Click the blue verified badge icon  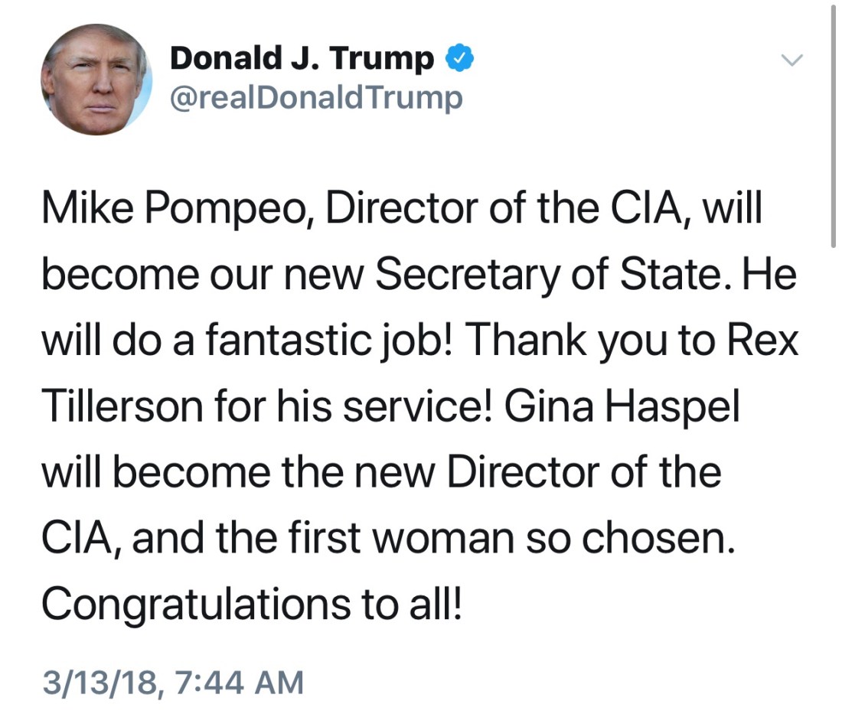point(459,58)
